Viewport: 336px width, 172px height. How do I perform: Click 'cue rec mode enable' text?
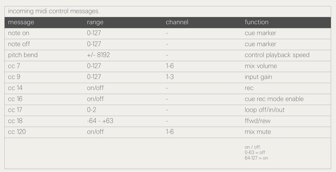[274, 99]
